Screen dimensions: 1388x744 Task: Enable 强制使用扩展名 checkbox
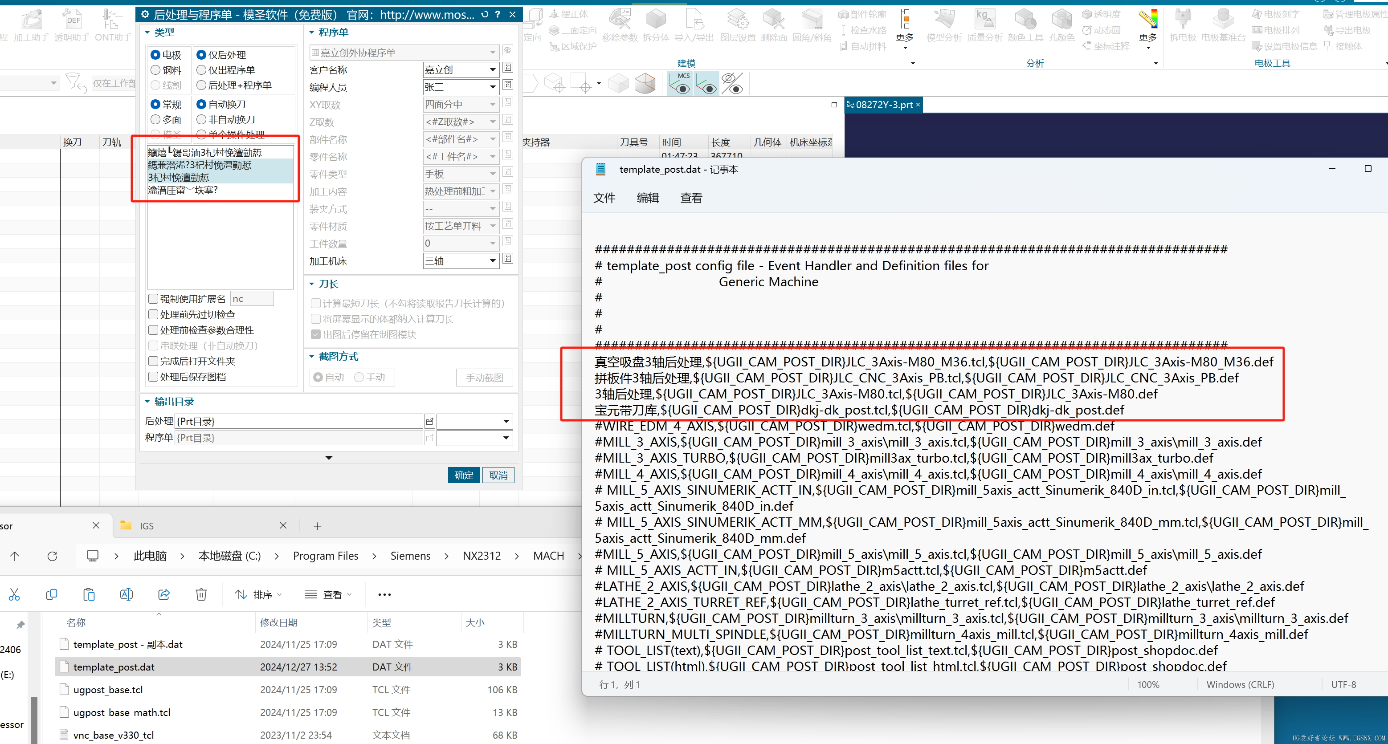click(x=153, y=298)
